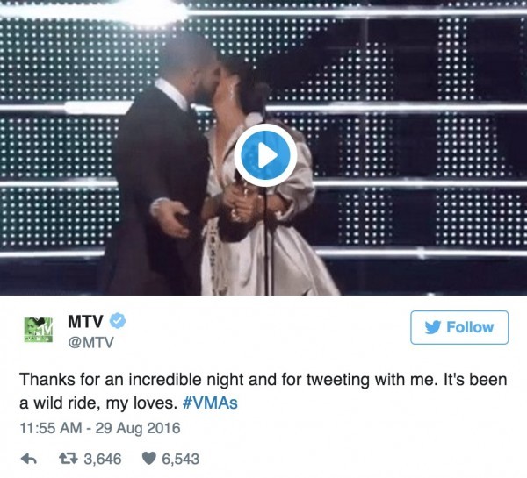Image resolution: width=527 pixels, height=478 pixels.
Task: Play the embedded VMAs video
Action: coord(265,155)
